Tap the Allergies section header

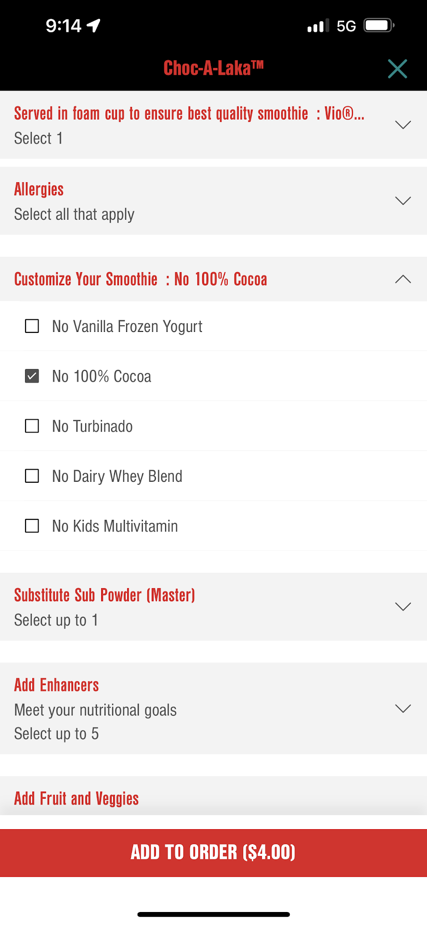39,189
